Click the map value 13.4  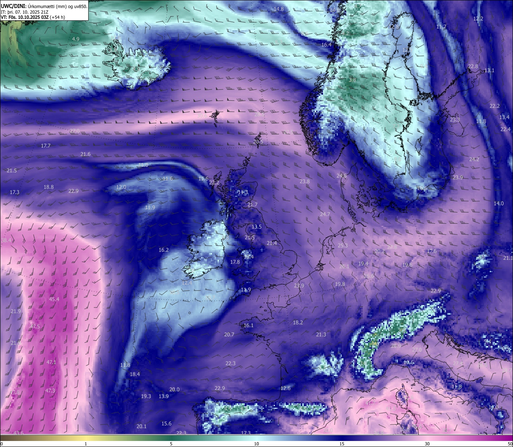pos(505,117)
